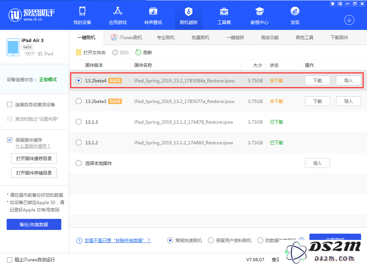
Task: Open the 发现 discover section
Action: point(295,16)
